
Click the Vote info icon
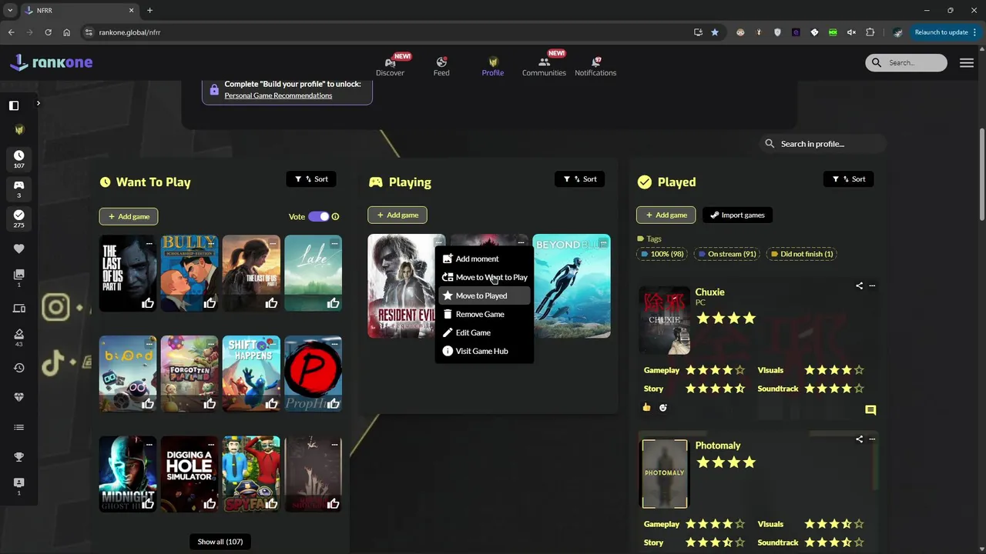tap(335, 216)
